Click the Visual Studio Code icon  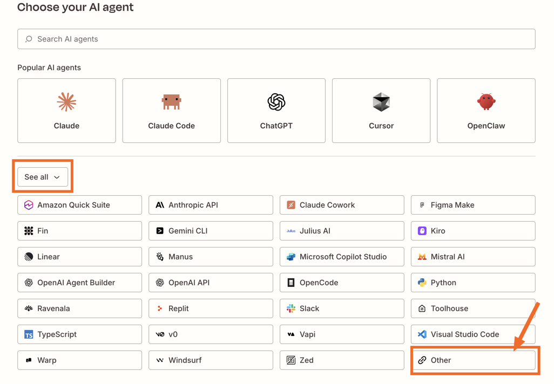pos(422,334)
